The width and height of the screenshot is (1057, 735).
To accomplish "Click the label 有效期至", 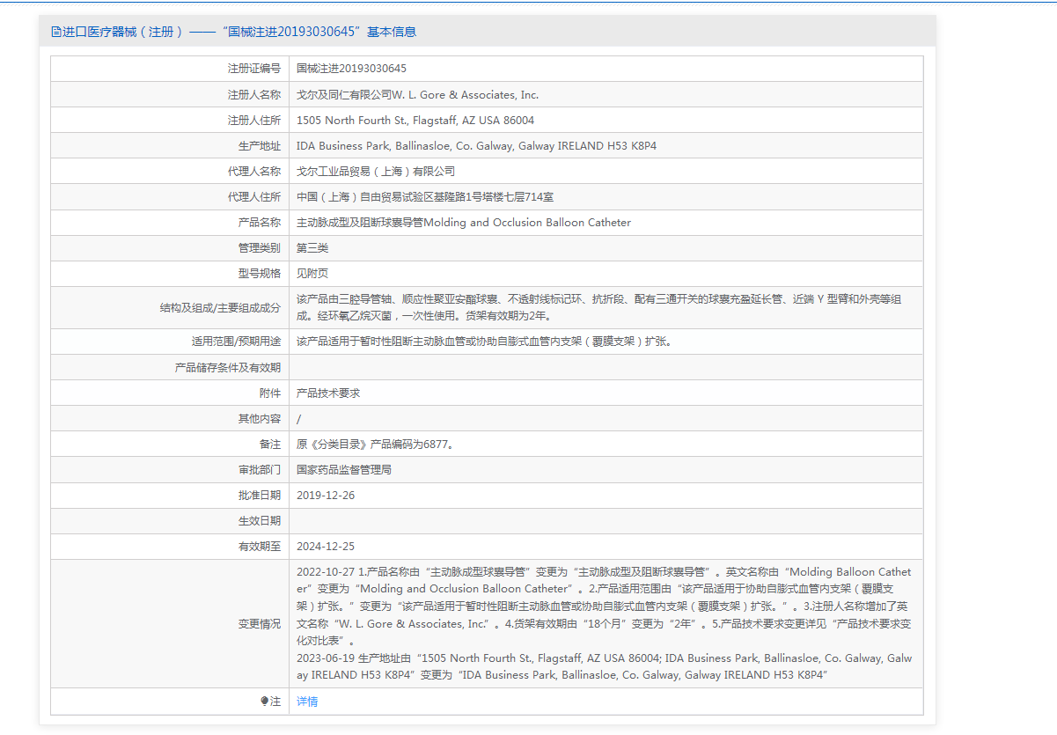I will [260, 546].
